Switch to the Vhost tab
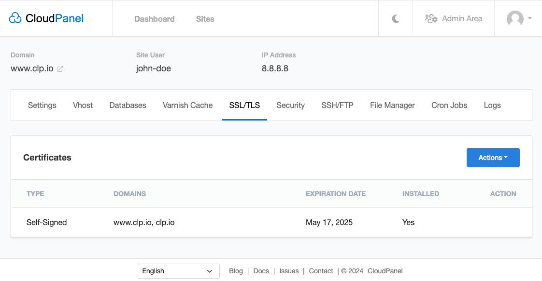The width and height of the screenshot is (542, 281). [83, 105]
